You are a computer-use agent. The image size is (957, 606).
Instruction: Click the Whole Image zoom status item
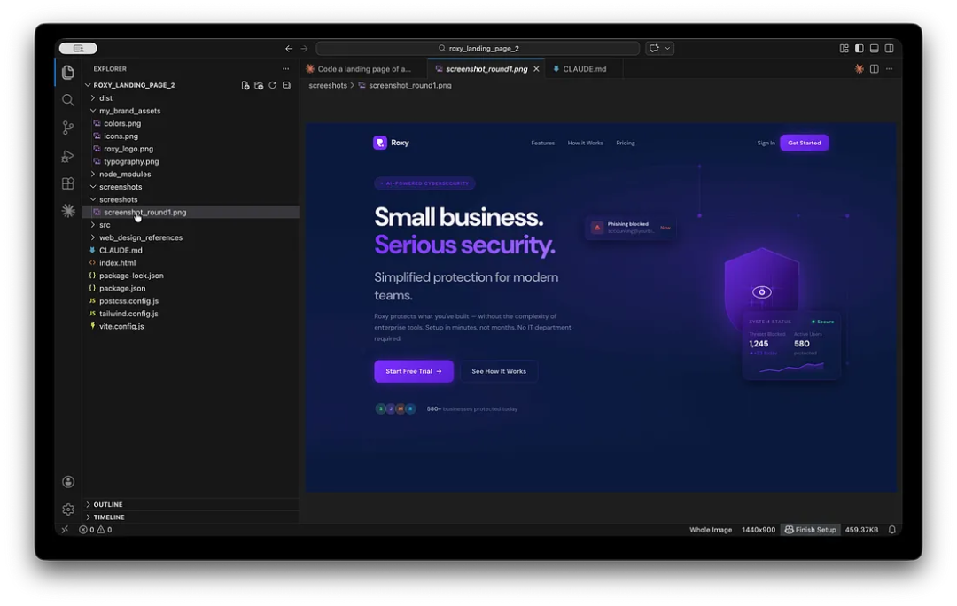711,530
